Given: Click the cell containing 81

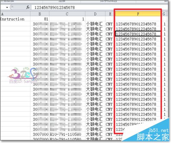Looking at the screenshot, I should point(40,19).
